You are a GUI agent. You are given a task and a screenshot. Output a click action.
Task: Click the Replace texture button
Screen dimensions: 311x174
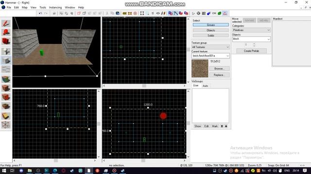219,75
